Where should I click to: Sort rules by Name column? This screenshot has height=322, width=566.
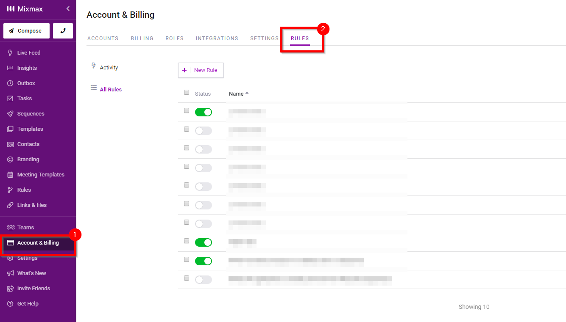tap(239, 94)
